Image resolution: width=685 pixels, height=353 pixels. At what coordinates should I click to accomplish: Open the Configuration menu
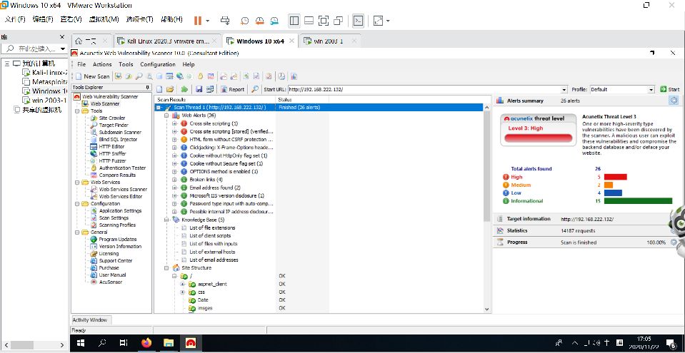[x=158, y=64]
